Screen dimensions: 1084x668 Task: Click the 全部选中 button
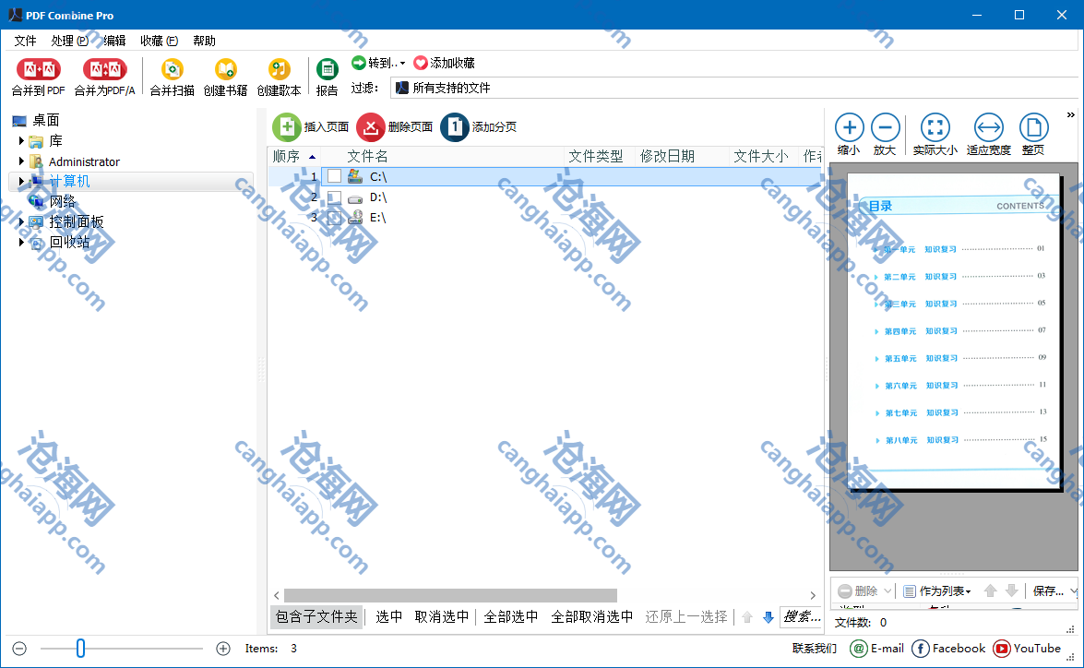pyautogui.click(x=511, y=617)
